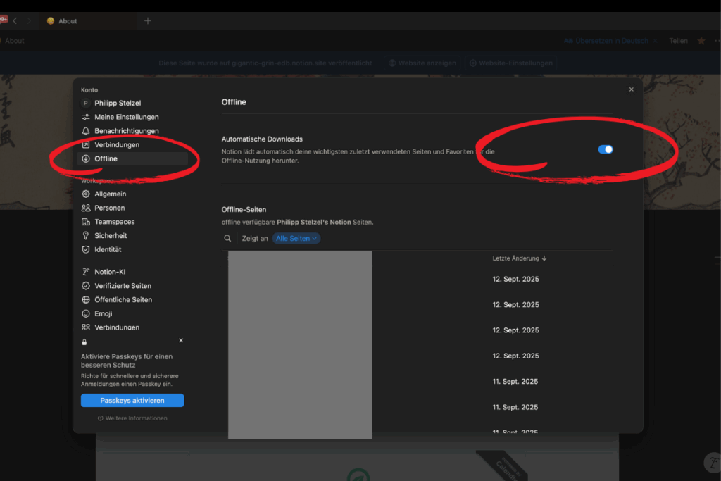Click Website-Einstellungen button
The height and width of the screenshot is (481, 721).
click(510, 63)
